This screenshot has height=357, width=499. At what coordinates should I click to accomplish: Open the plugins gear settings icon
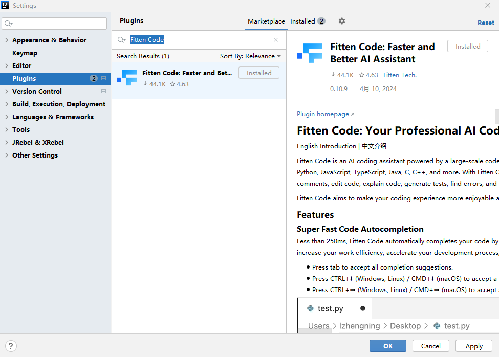341,21
